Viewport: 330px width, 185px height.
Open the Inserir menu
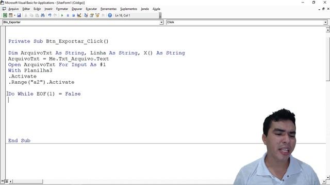point(48,9)
